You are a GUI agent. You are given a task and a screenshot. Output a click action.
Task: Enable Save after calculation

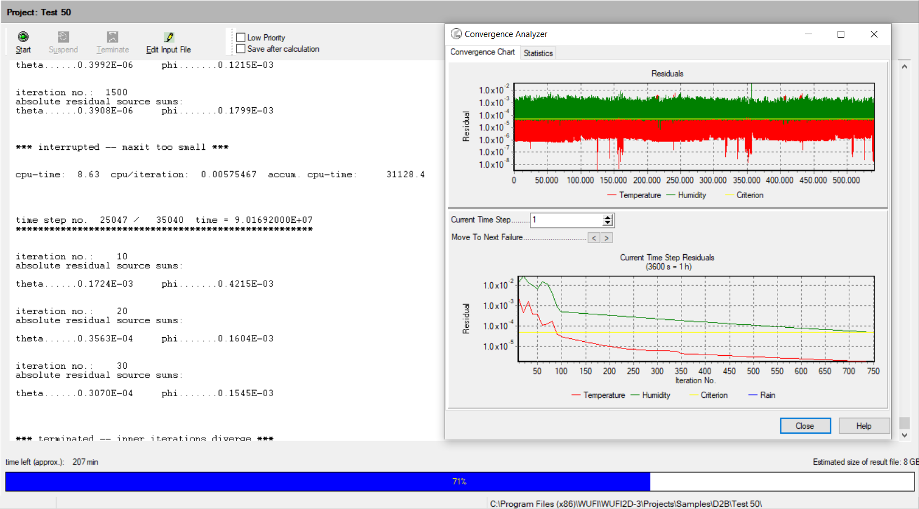pos(241,49)
